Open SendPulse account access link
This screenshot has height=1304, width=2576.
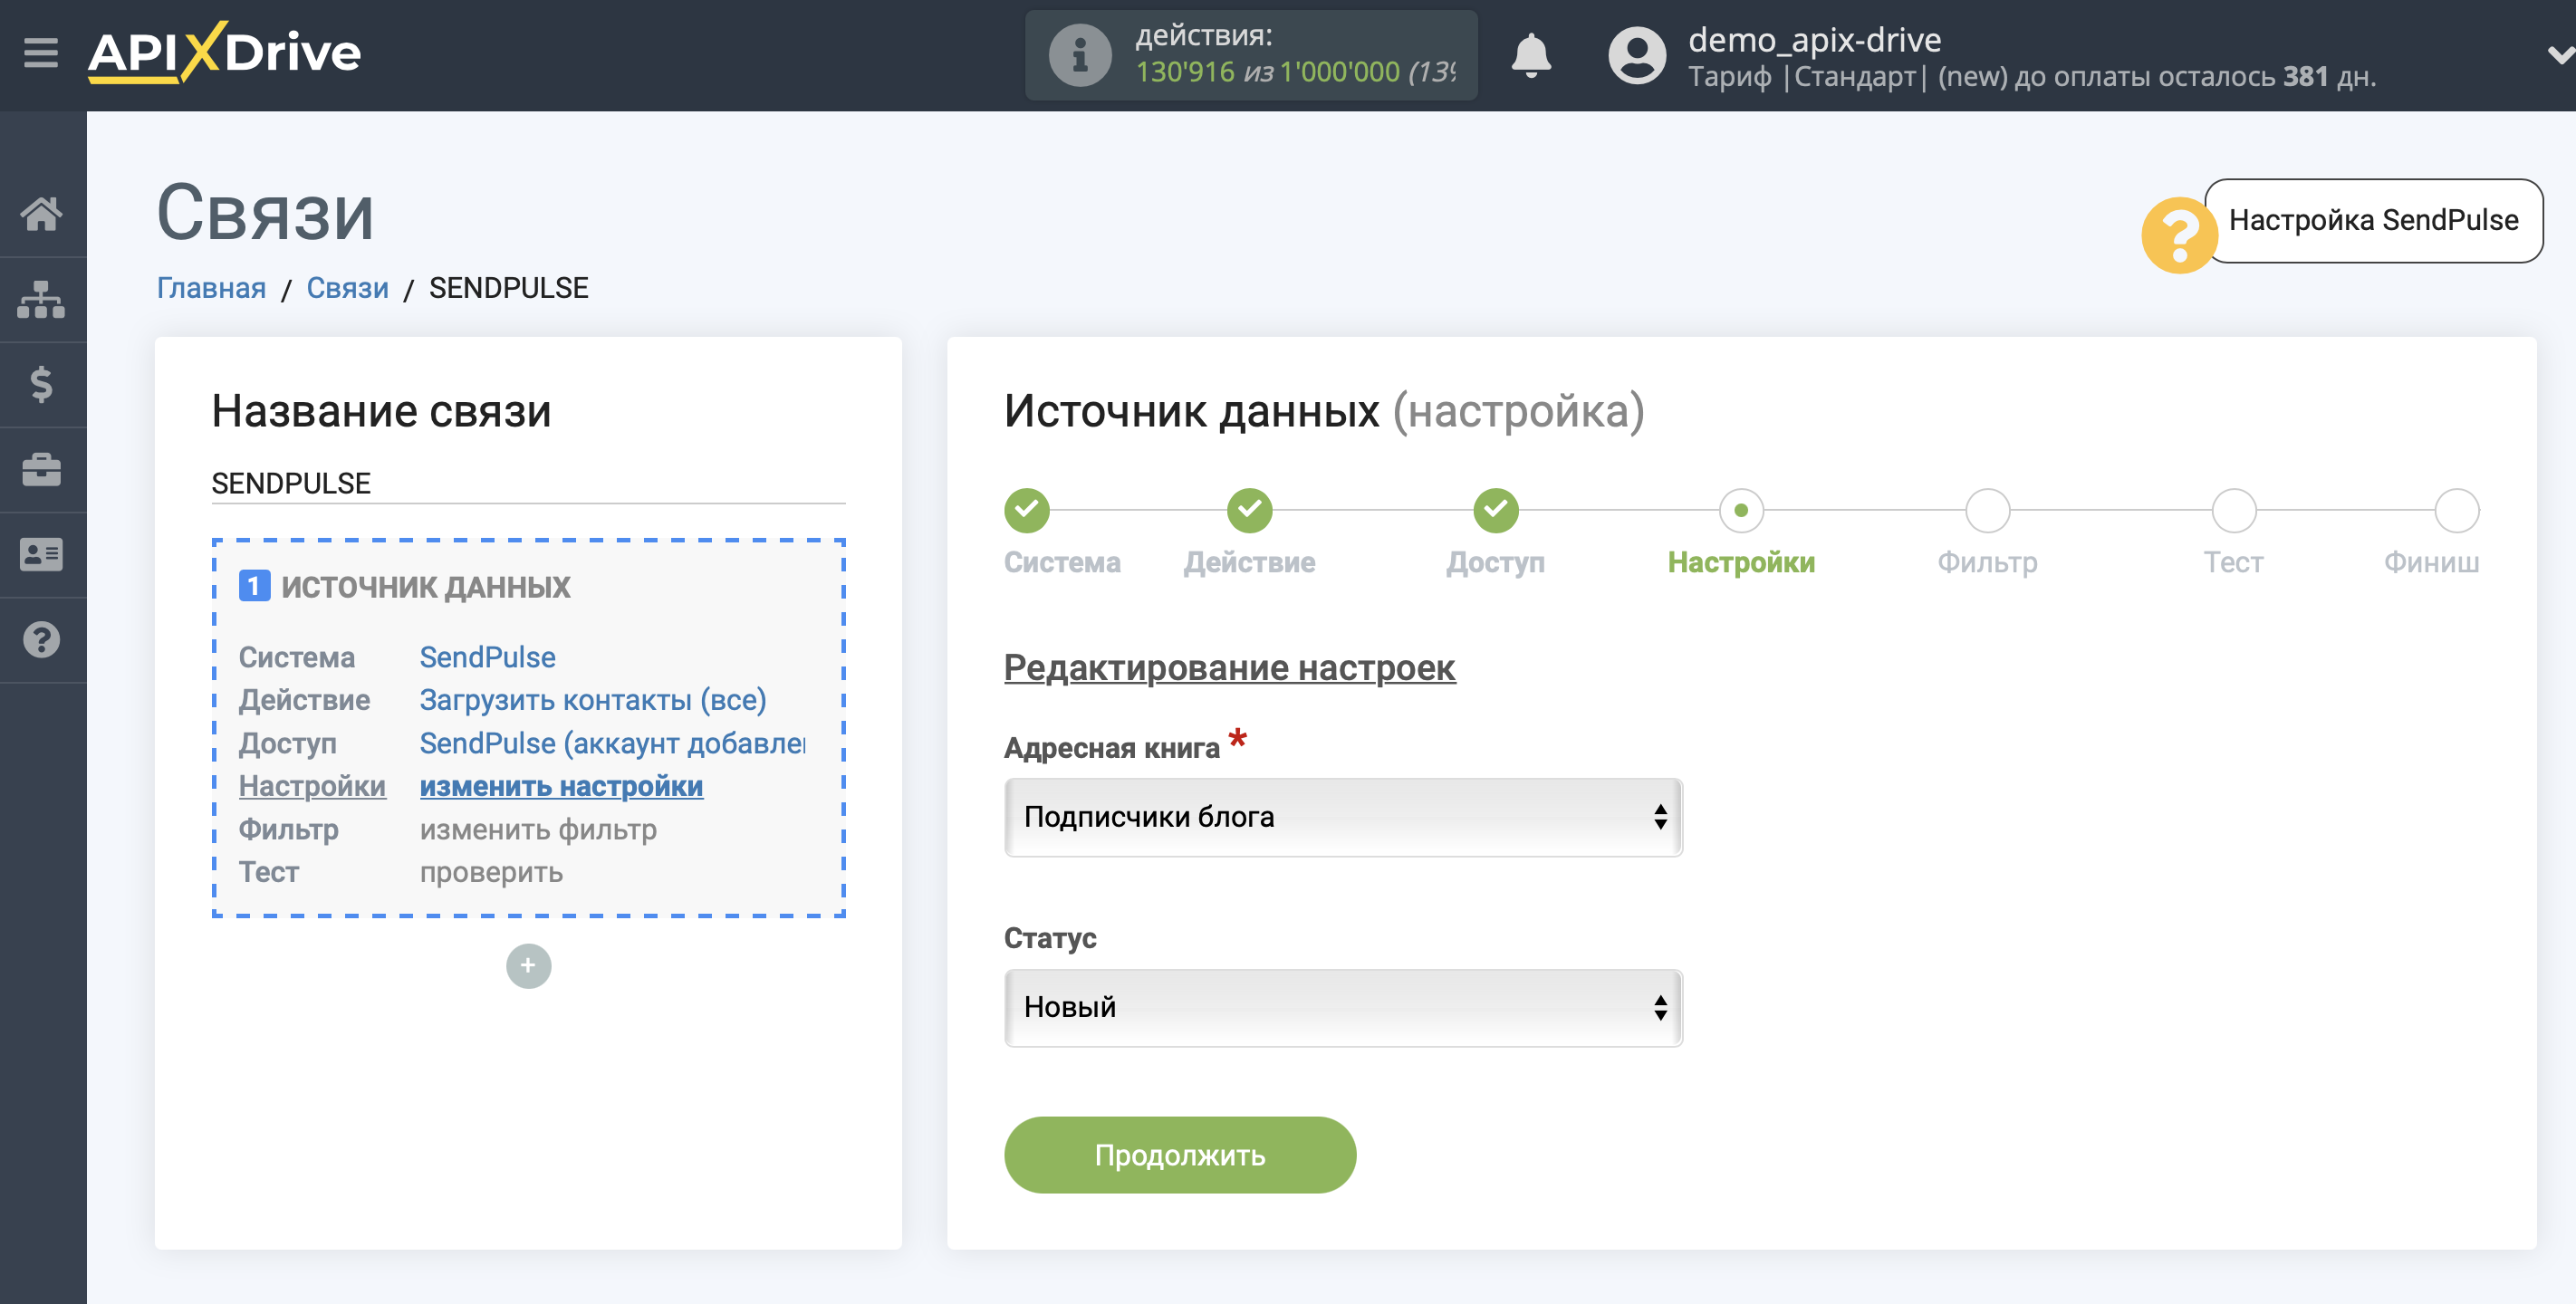pos(612,743)
